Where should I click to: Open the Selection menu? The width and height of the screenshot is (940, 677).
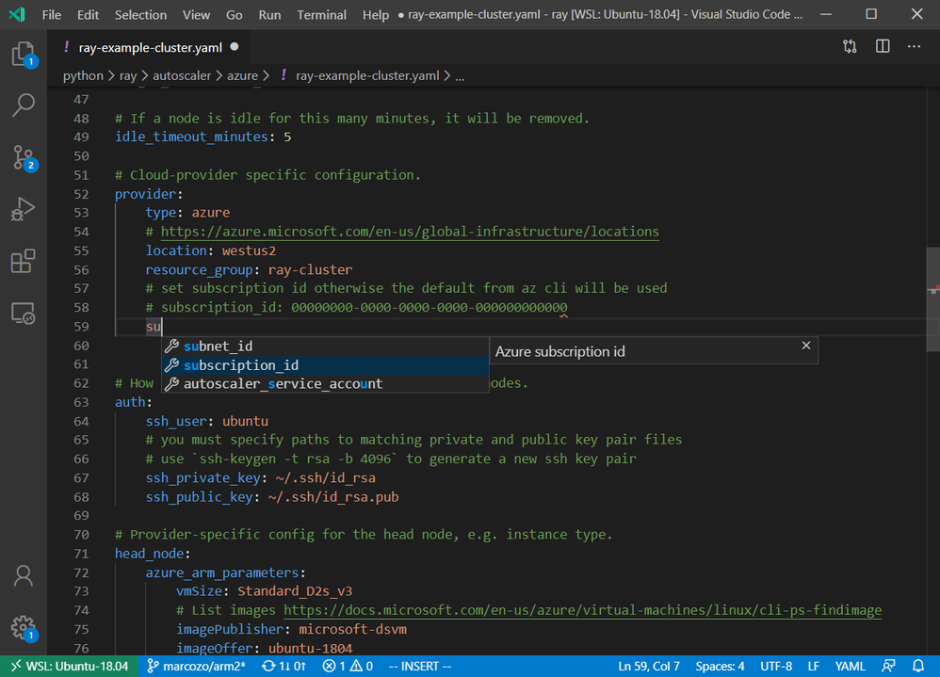click(141, 14)
